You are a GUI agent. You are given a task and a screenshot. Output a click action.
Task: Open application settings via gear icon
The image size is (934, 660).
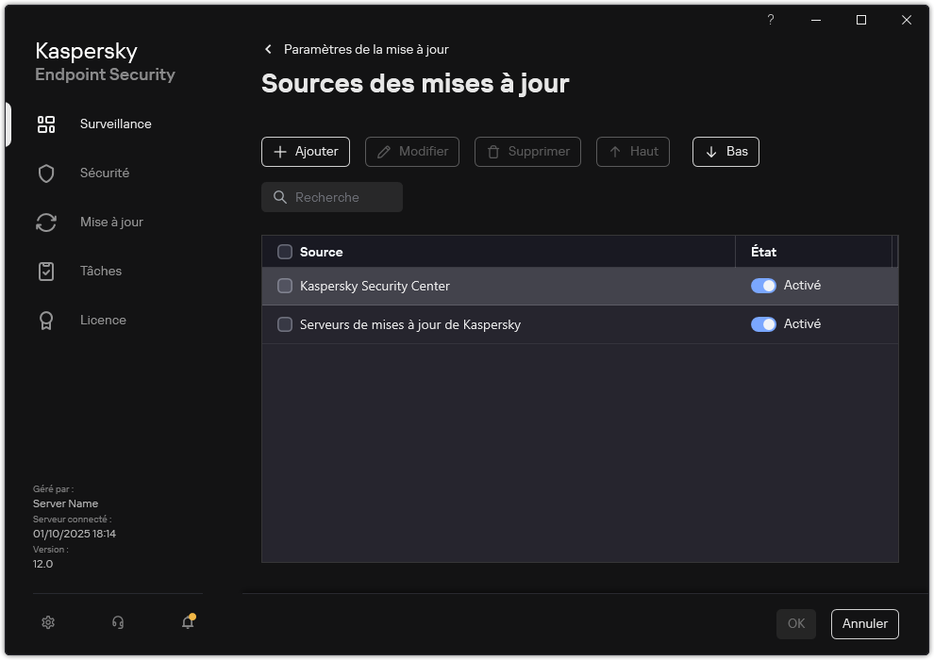(48, 622)
